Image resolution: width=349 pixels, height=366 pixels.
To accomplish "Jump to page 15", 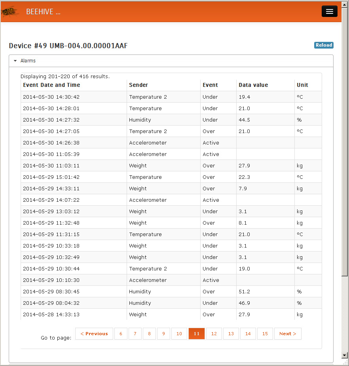I will [265, 334].
